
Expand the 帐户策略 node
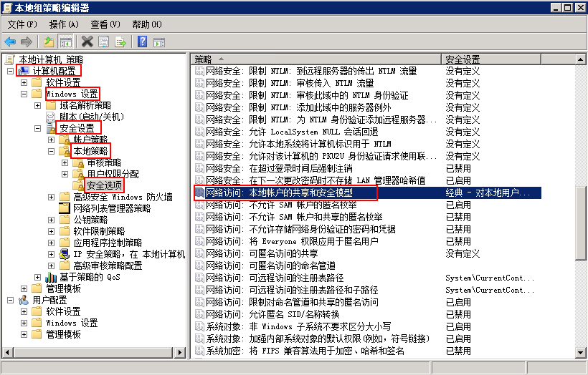(x=52, y=140)
